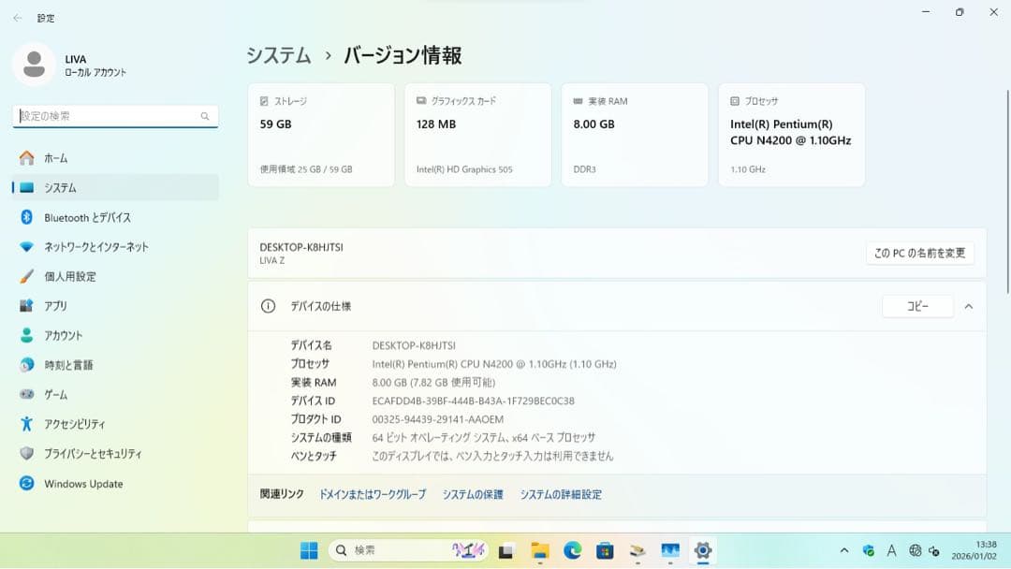Image resolution: width=1011 pixels, height=569 pixels.
Task: Open the volume tray icon
Action: [x=934, y=551]
